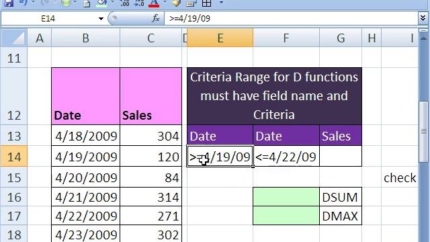430x242 pixels.
Task: Open the Undo history dropdown arrow
Action: [x=33, y=3]
